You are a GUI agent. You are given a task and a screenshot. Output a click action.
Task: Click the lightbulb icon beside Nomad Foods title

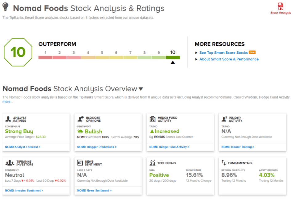pos(6,7)
